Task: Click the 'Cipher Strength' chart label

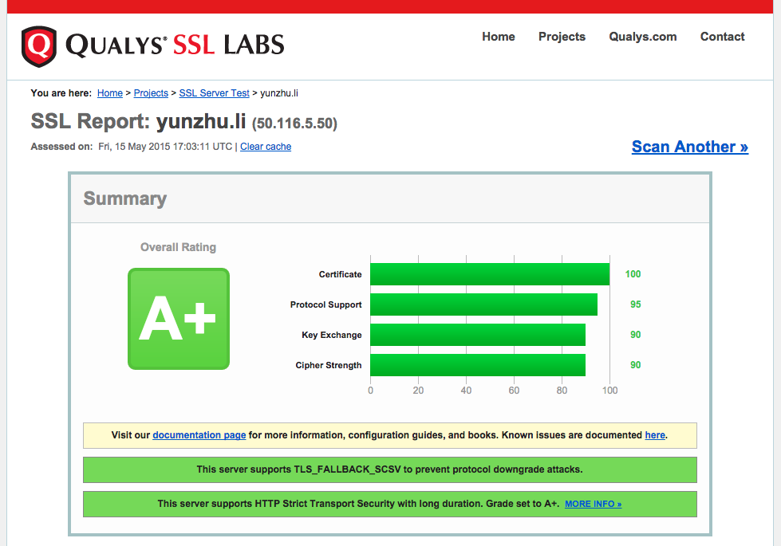Action: pos(328,365)
